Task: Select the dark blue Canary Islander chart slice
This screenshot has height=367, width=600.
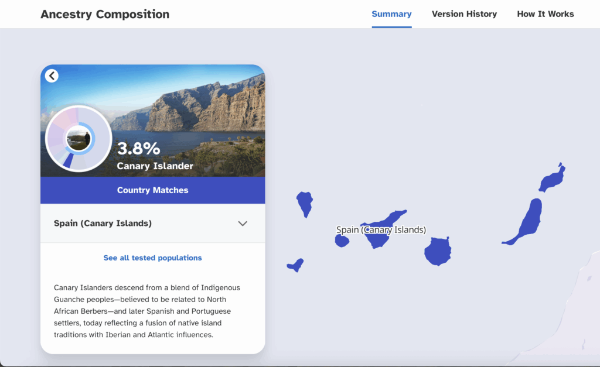Action: (67, 160)
